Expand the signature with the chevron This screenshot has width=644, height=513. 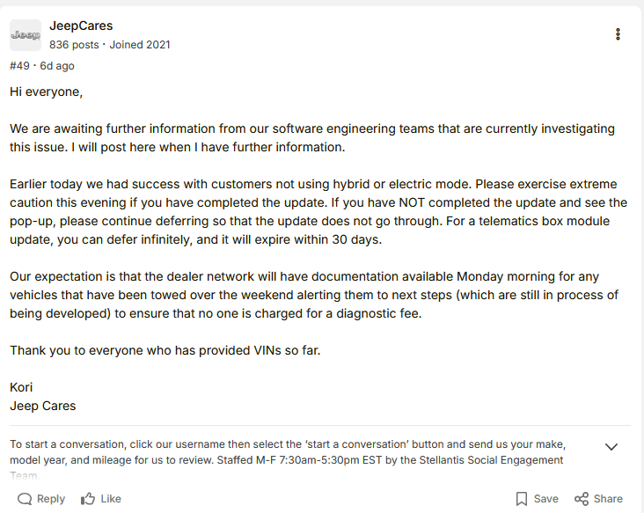point(611,447)
